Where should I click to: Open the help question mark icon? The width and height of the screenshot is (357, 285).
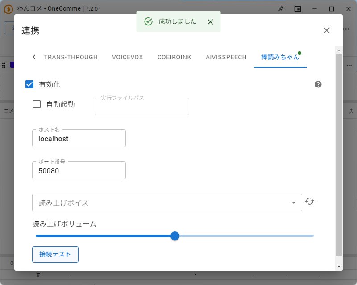pyautogui.click(x=318, y=84)
